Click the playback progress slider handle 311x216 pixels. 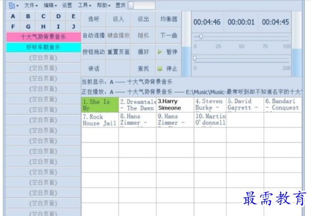click(195, 59)
